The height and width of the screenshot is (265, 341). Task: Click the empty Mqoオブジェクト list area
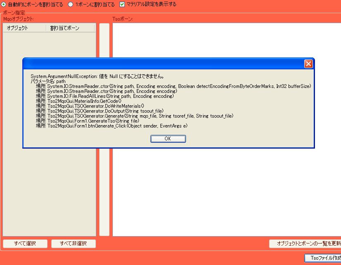pyautogui.click(x=49, y=186)
